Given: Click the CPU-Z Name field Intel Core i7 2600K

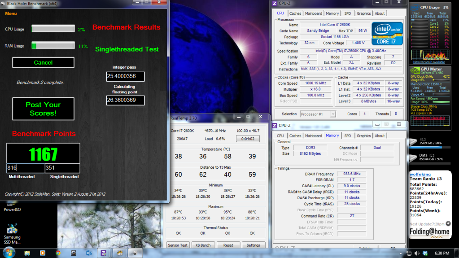Looking at the screenshot, I should (335, 25).
